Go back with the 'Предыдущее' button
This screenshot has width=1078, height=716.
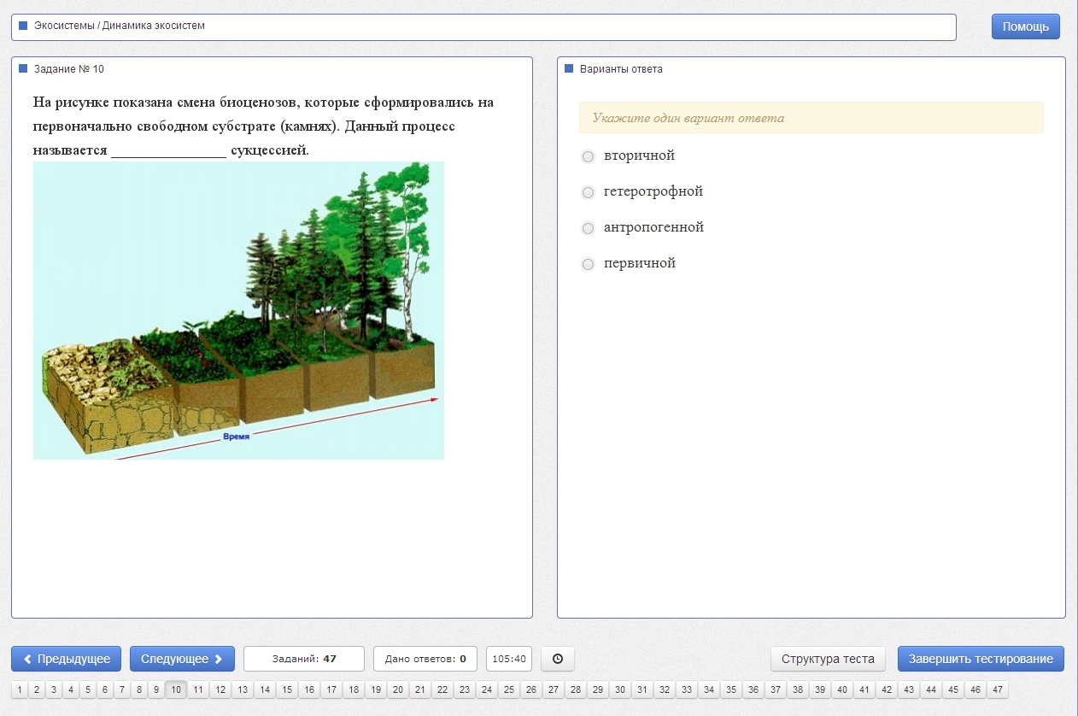(x=67, y=659)
